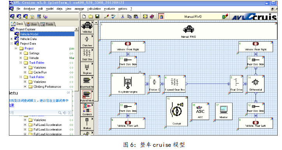Image resolution: width=282 pixels, height=150 pixels.
Task: Select the Project Explorer root item
Action: [26, 29]
